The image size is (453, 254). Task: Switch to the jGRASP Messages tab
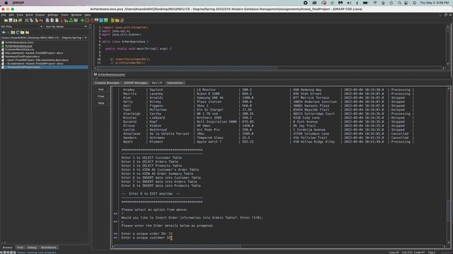[x=135, y=83]
